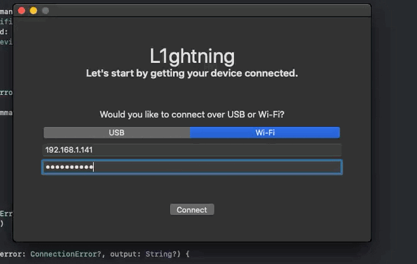Click the ConnectionError? type in background code
Viewport: 417px width, 264px height.
(x=66, y=254)
